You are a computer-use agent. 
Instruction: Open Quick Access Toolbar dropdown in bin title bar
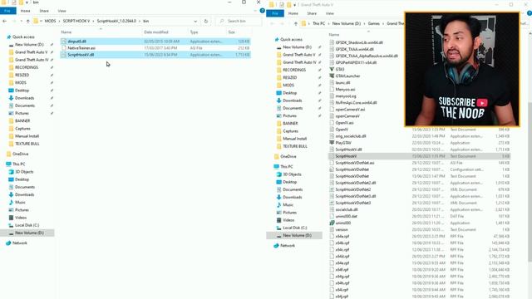coord(27,2)
